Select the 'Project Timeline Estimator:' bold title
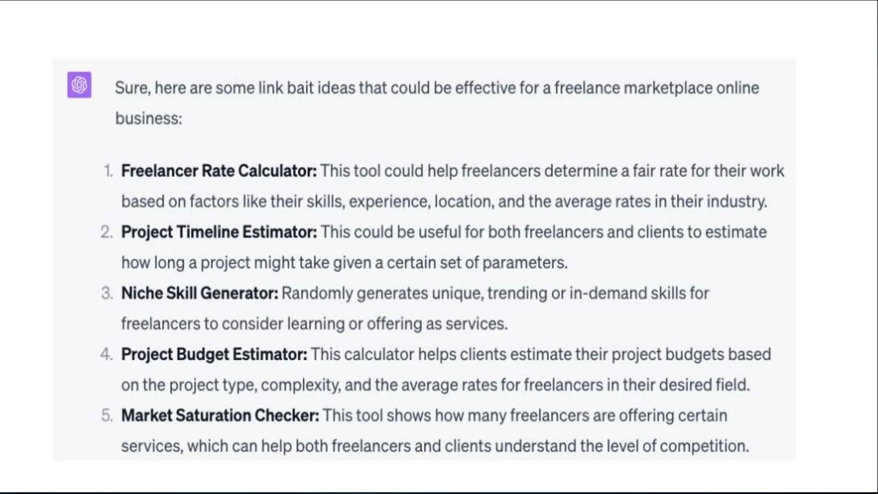Image resolution: width=878 pixels, height=494 pixels. (219, 232)
